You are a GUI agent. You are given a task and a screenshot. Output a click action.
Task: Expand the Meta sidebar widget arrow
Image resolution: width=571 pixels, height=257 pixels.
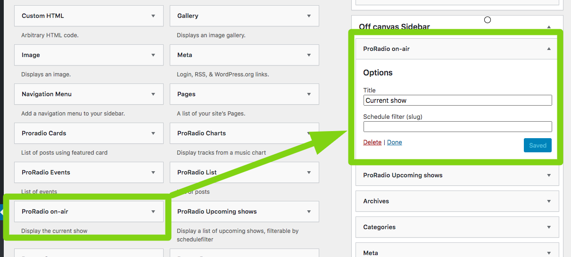pyautogui.click(x=549, y=253)
